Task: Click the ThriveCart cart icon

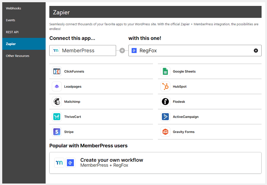Action: (57, 117)
